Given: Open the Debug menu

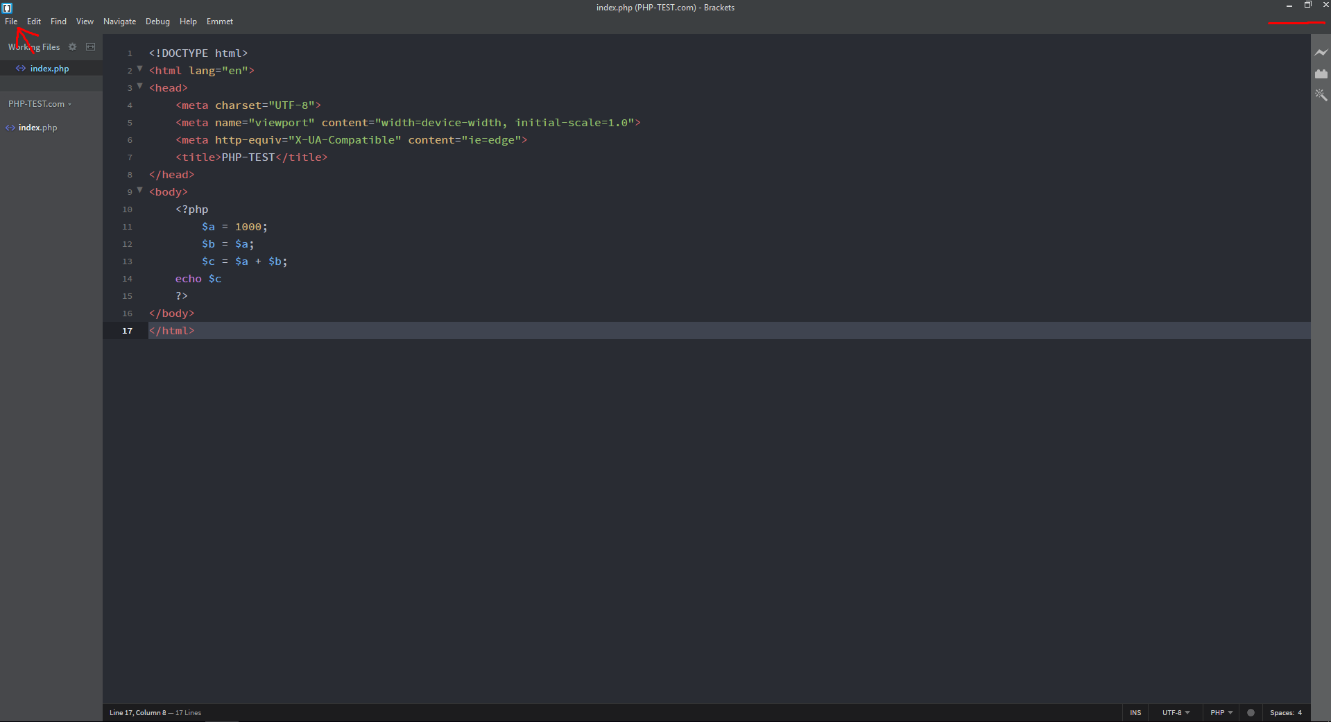Looking at the screenshot, I should pyautogui.click(x=157, y=21).
